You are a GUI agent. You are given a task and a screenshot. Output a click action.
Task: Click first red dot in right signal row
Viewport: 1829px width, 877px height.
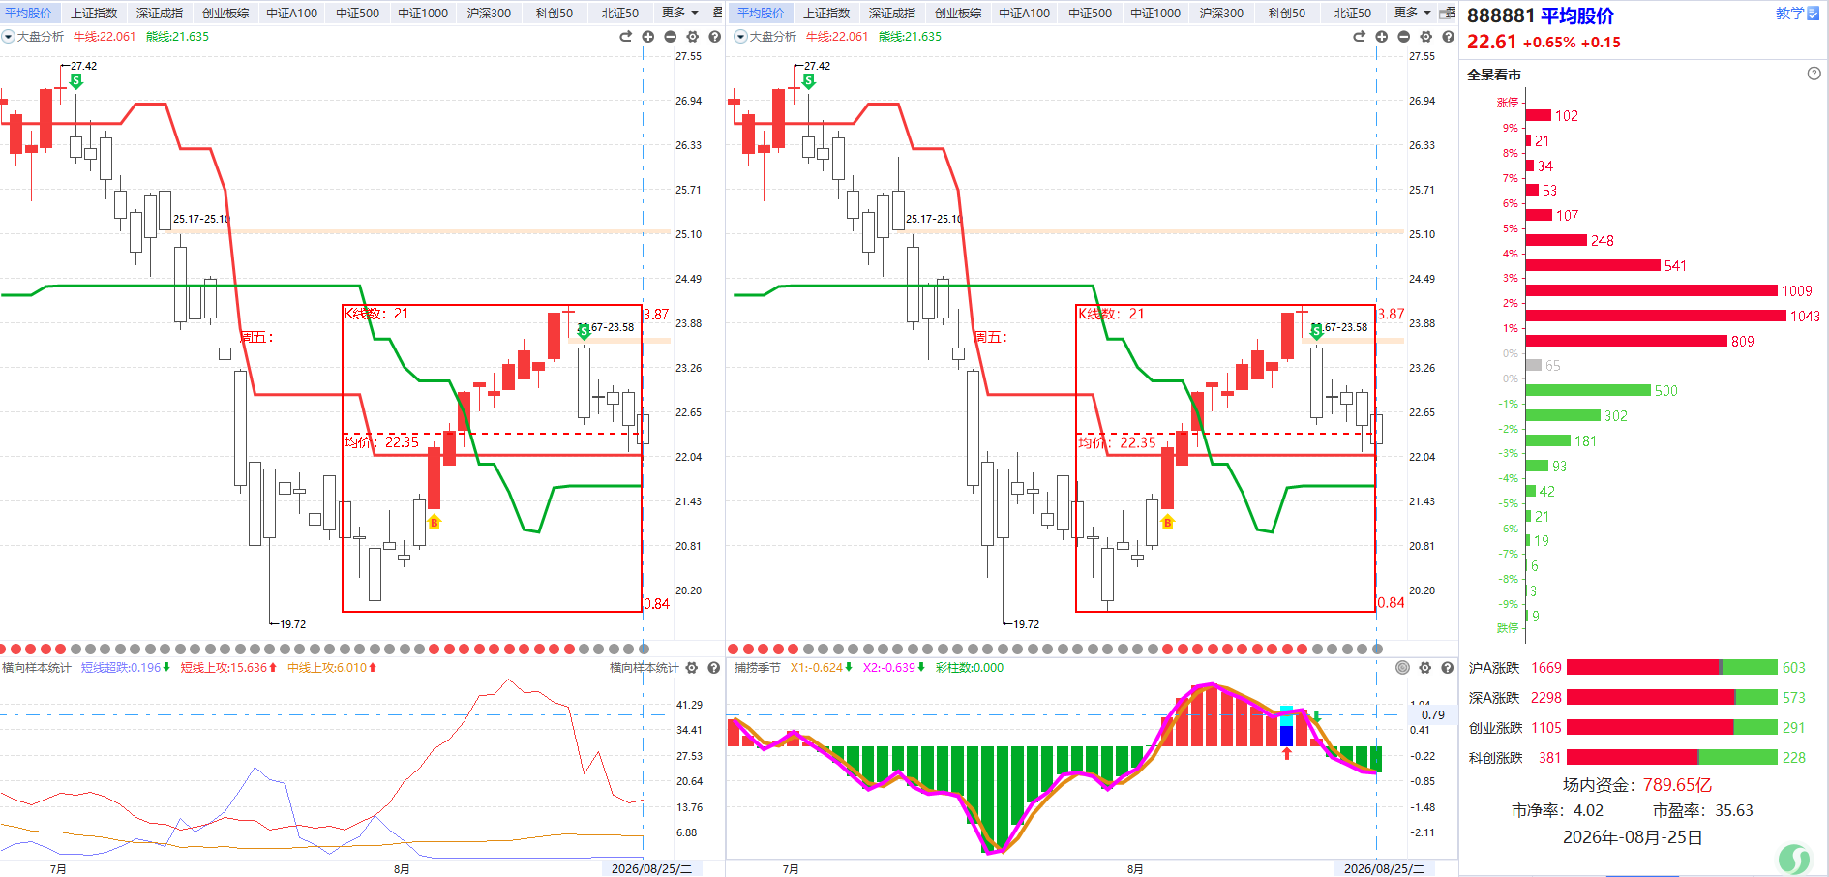[733, 649]
